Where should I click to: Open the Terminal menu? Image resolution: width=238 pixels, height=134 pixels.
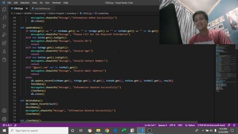(x=56, y=3)
